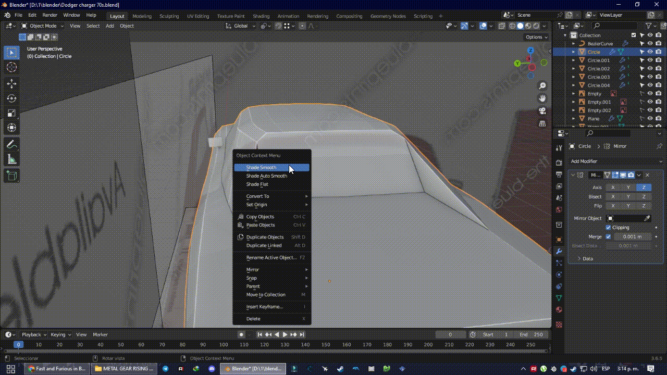Image resolution: width=667 pixels, height=375 pixels.
Task: Jump to timeline end frame button
Action: 302,335
